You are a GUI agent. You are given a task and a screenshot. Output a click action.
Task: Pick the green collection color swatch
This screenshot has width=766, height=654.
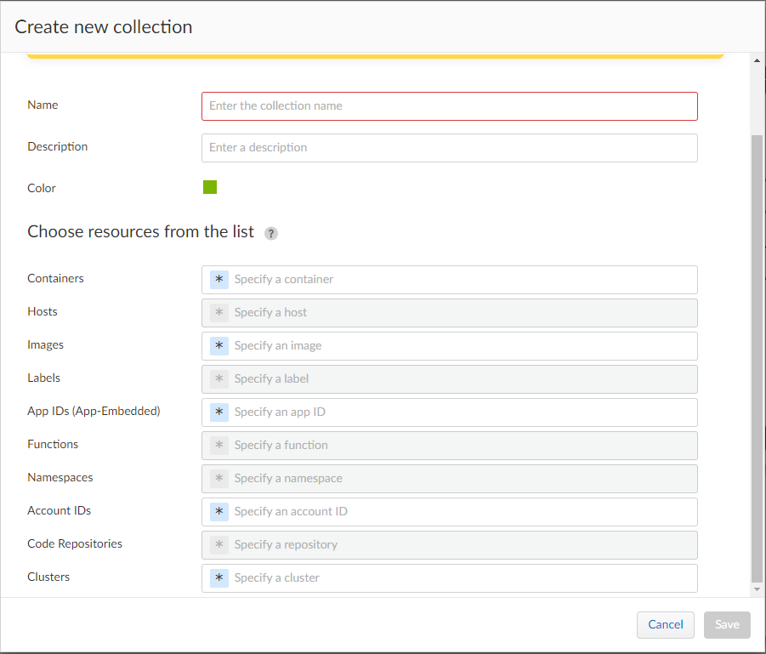pyautogui.click(x=210, y=187)
